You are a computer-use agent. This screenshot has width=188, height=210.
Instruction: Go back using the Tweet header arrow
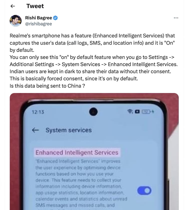click(x=13, y=6)
